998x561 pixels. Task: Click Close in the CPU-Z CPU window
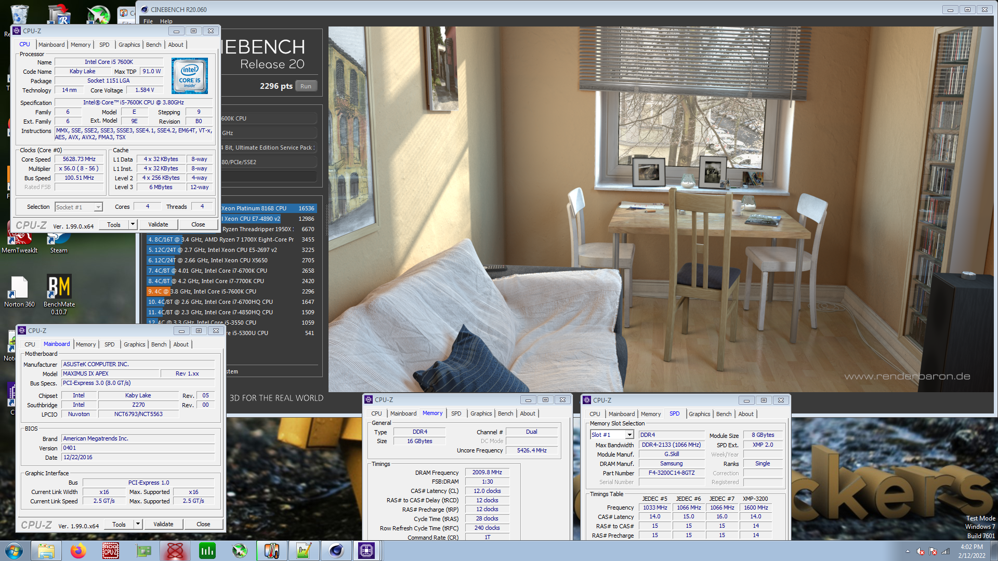[198, 224]
